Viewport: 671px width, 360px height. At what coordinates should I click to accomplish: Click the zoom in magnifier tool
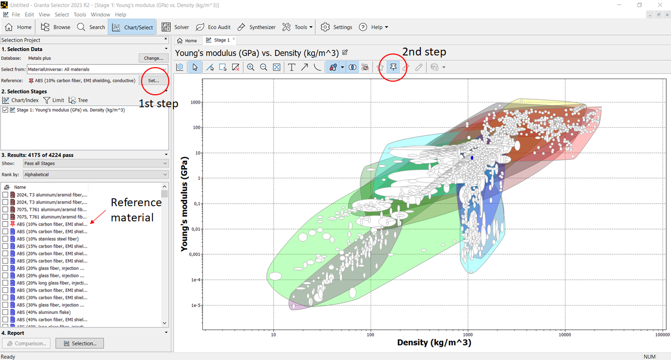251,67
